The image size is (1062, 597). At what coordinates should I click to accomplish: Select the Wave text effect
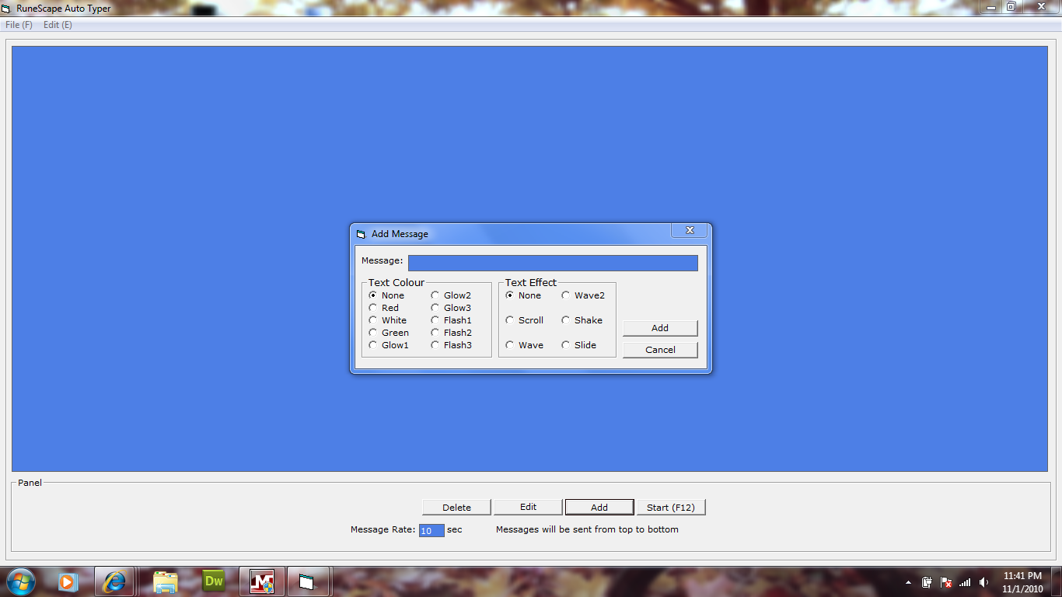(525, 345)
